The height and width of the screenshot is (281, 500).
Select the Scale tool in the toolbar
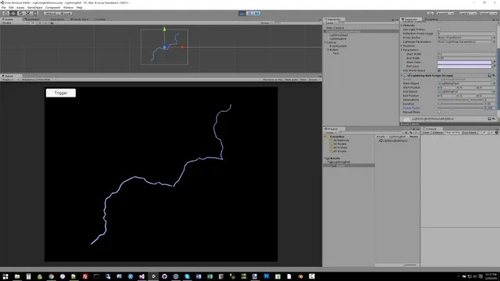[28, 13]
